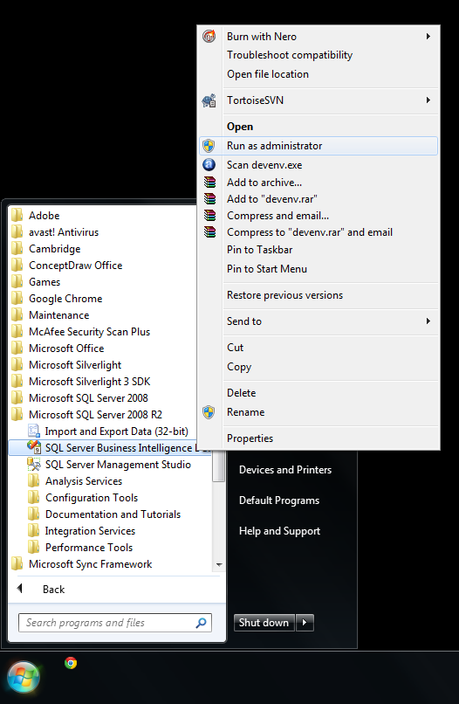Image resolution: width=459 pixels, height=704 pixels.
Task: Click the Analysis Services folder icon
Action: pos(34,480)
